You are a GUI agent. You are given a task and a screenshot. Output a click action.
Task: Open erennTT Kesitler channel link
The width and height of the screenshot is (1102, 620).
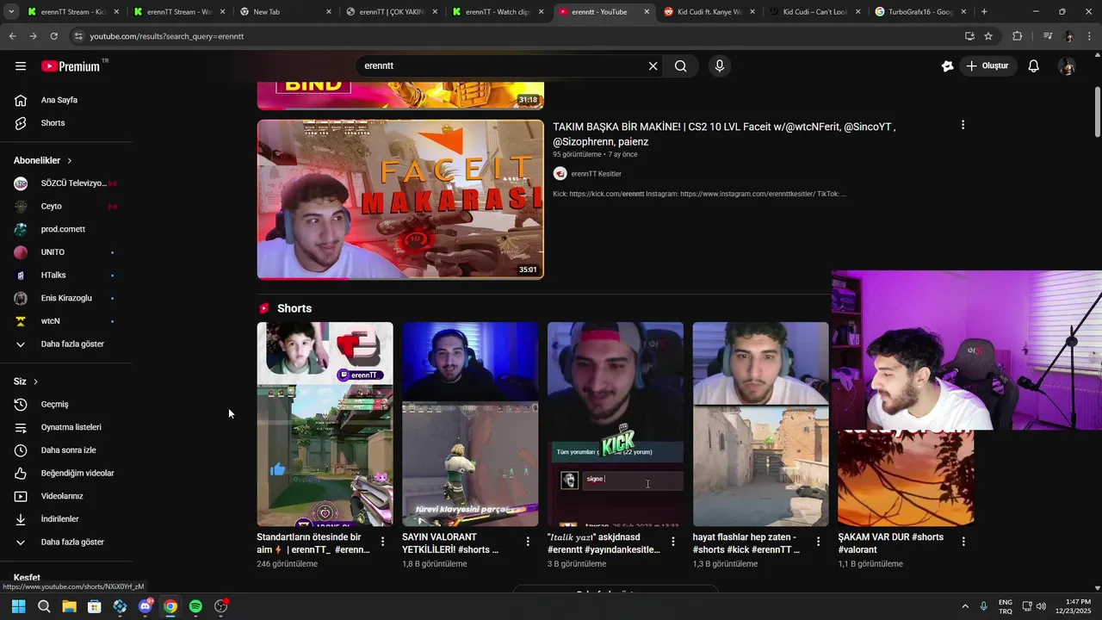pyautogui.click(x=596, y=174)
